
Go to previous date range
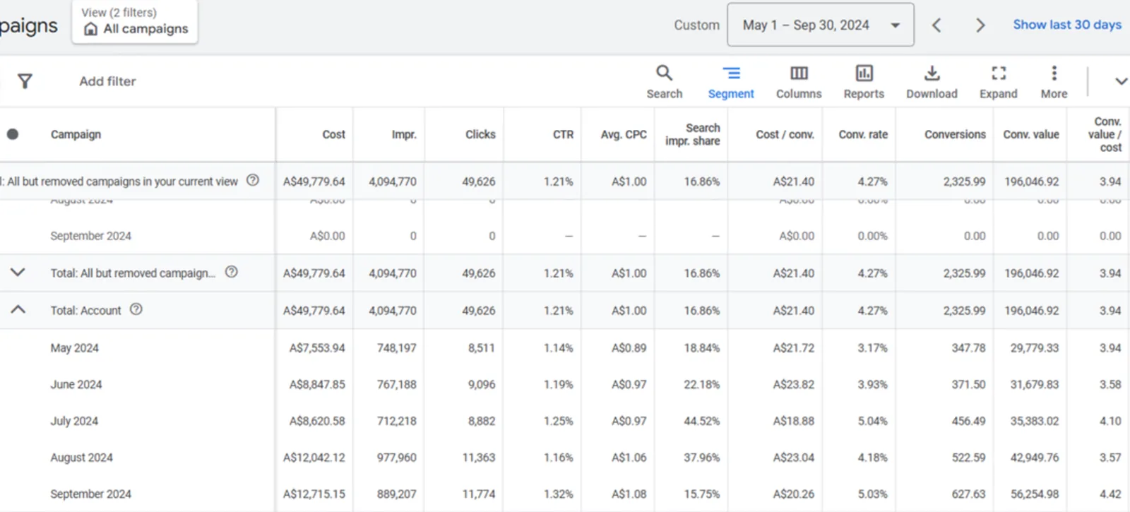(936, 25)
